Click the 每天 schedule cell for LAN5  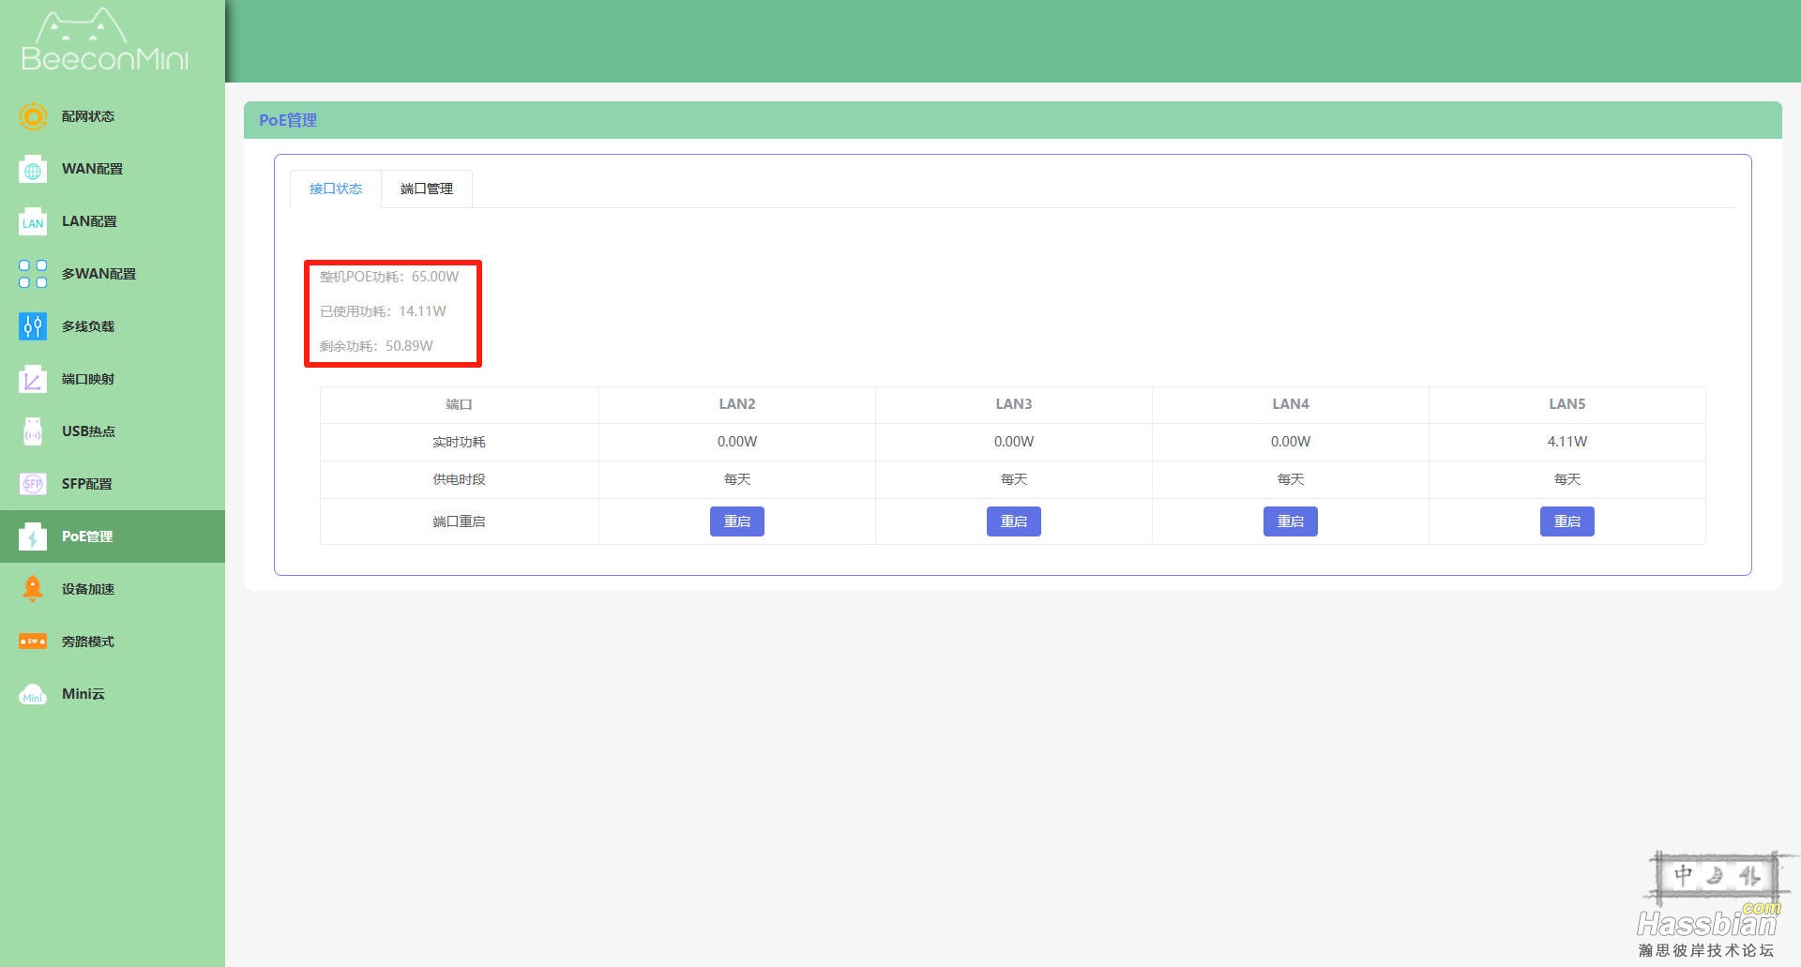click(x=1567, y=479)
